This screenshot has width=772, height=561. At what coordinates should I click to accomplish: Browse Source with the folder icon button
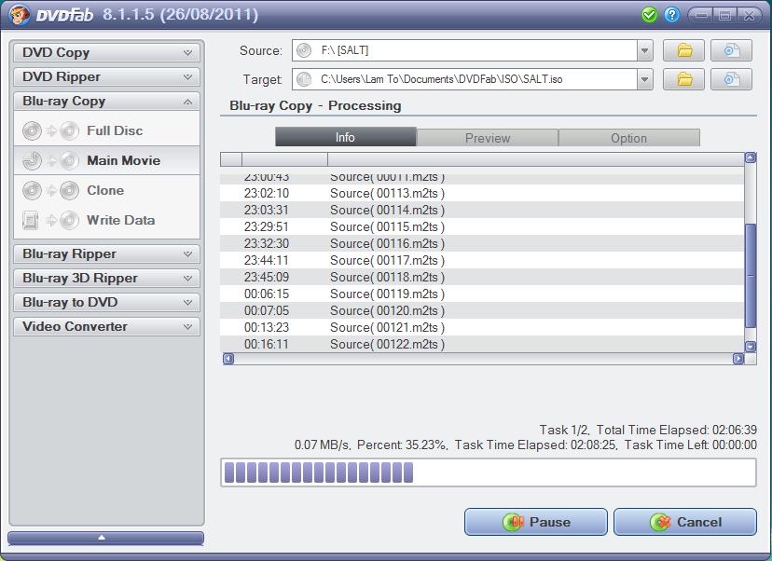[683, 50]
